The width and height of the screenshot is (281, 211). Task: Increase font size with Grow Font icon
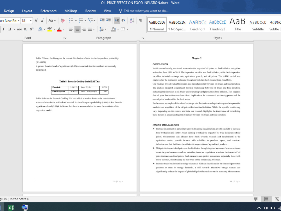36,21
